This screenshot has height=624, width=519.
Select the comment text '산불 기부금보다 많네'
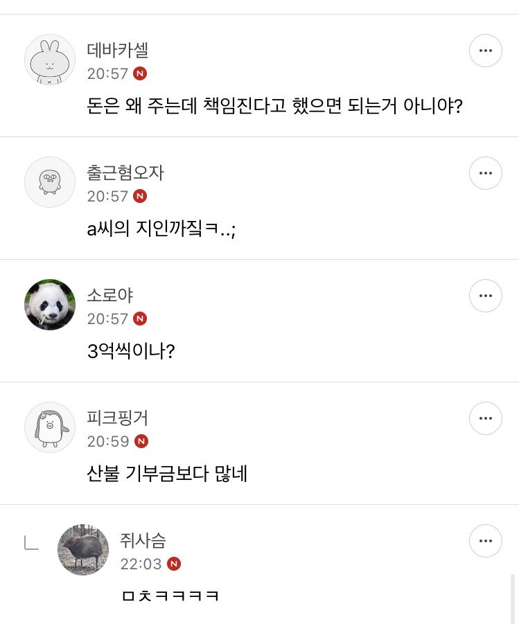click(167, 474)
